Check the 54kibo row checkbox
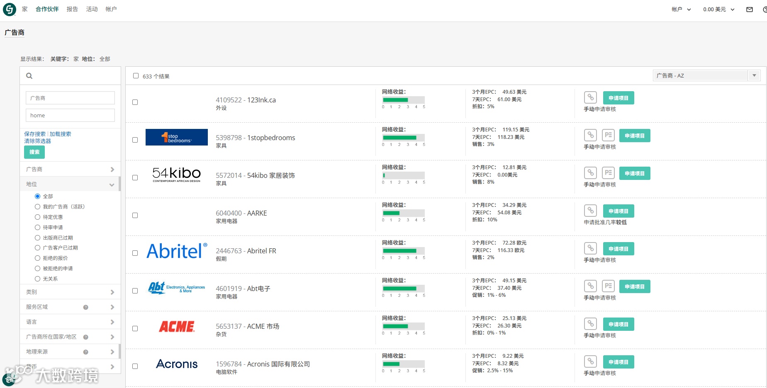This screenshot has width=767, height=388. pyautogui.click(x=135, y=177)
